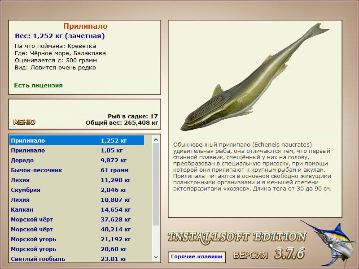Image resolution: width=359 pixels, height=269 pixels.
Task: Open the Горячие клавиши link
Action: (197, 256)
